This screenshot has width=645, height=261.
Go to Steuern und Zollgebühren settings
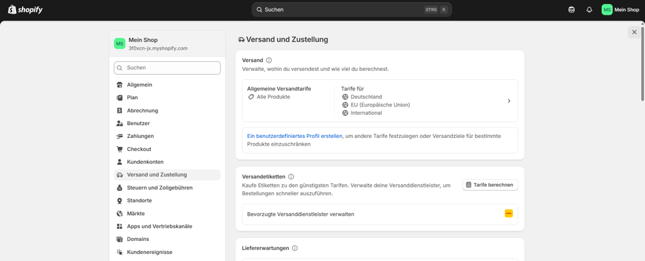point(159,188)
